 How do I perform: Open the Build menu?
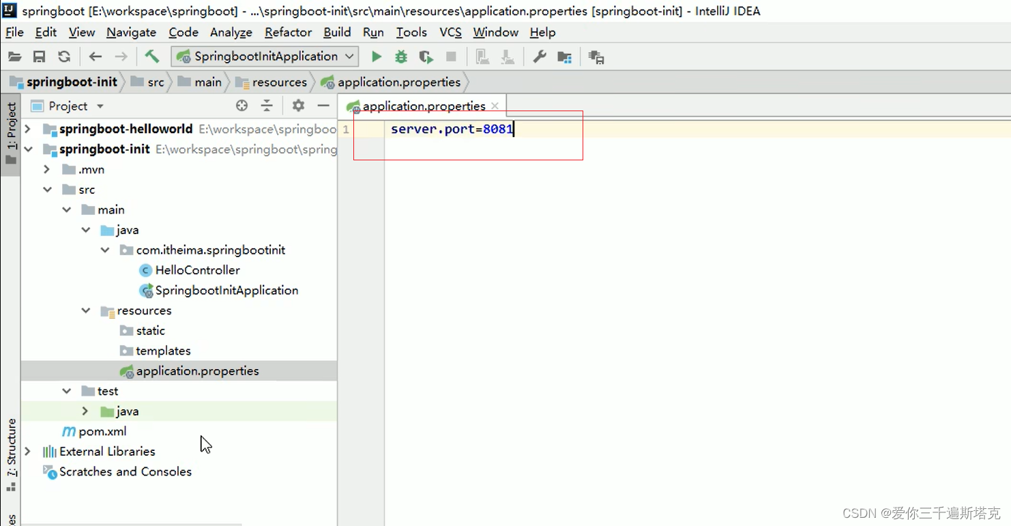(x=337, y=32)
